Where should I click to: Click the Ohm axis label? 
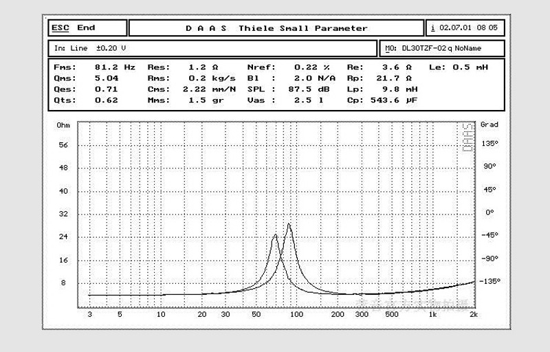tap(63, 125)
